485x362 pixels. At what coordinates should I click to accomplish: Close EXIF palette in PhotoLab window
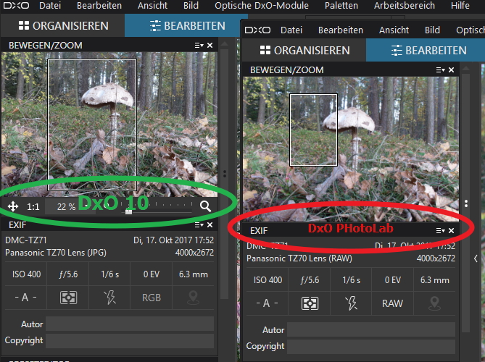451,231
